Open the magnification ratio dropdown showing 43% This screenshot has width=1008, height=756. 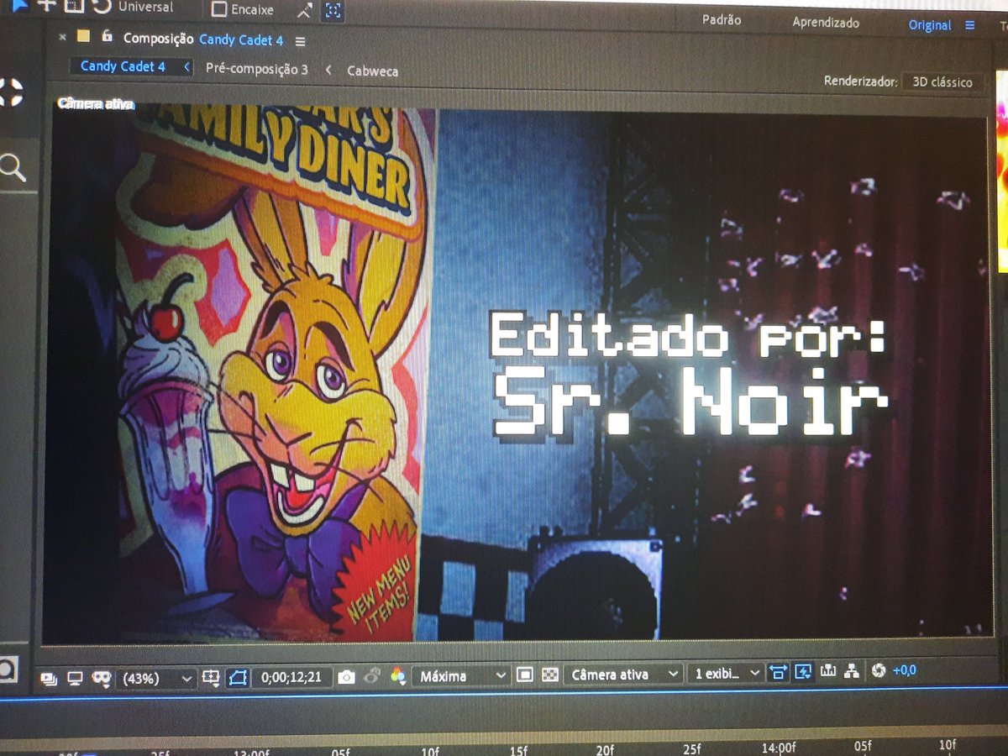[x=158, y=677]
